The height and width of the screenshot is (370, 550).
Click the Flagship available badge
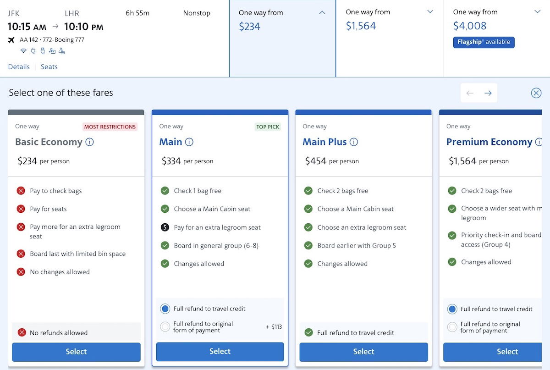tap(484, 42)
